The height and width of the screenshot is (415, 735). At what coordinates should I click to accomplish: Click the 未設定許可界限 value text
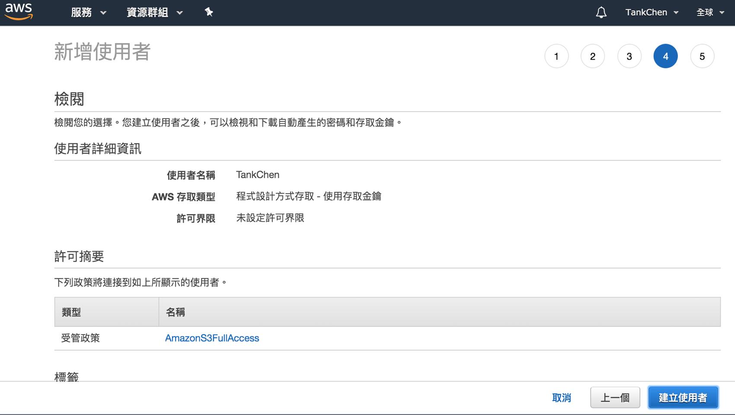click(x=270, y=218)
